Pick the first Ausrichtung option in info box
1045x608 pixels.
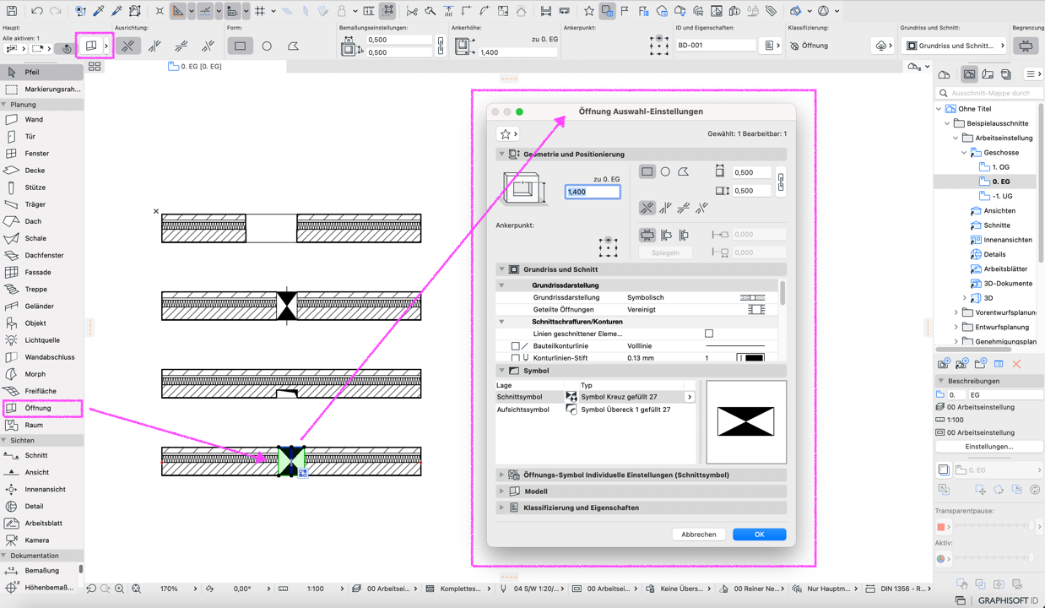point(127,46)
